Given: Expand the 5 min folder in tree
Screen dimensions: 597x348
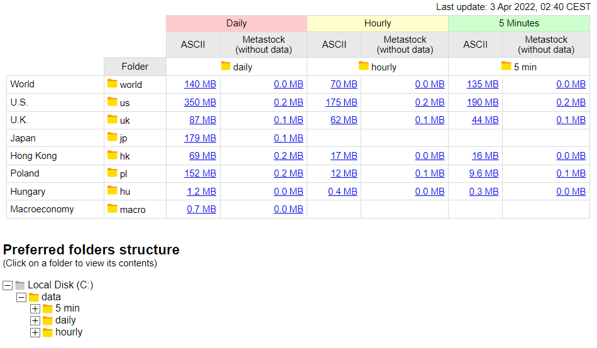Looking at the screenshot, I should [x=35, y=309].
